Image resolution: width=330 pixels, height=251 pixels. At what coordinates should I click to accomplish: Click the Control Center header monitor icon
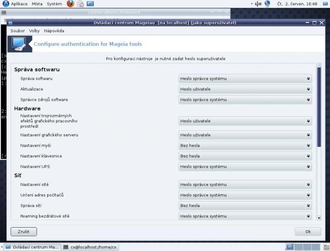[19, 44]
